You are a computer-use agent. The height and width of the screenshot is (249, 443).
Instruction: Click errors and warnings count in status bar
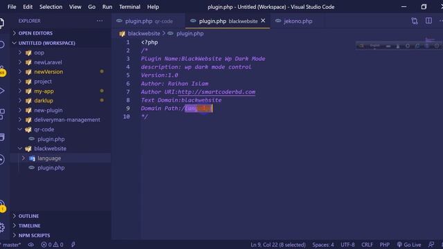53,245
